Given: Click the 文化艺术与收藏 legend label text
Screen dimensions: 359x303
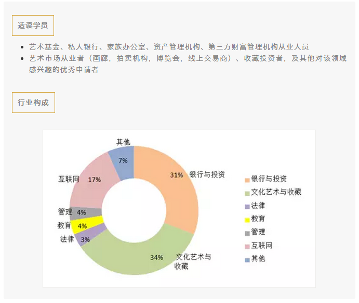Looking at the screenshot, I should 276,192.
